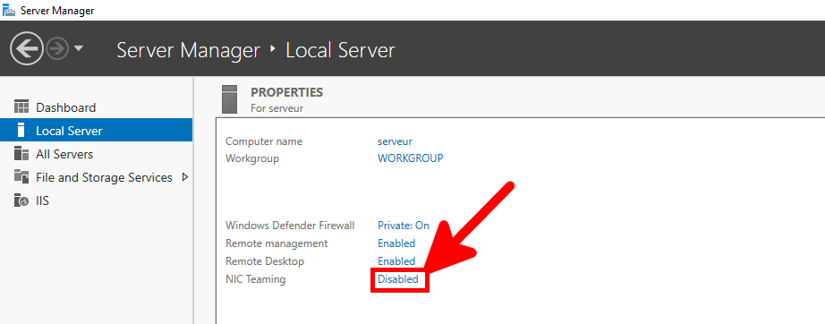Click the 'Computer name' label
The image size is (825, 324).
[x=264, y=141]
